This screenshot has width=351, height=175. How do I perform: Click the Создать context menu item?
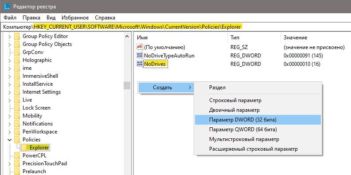[x=166, y=87]
